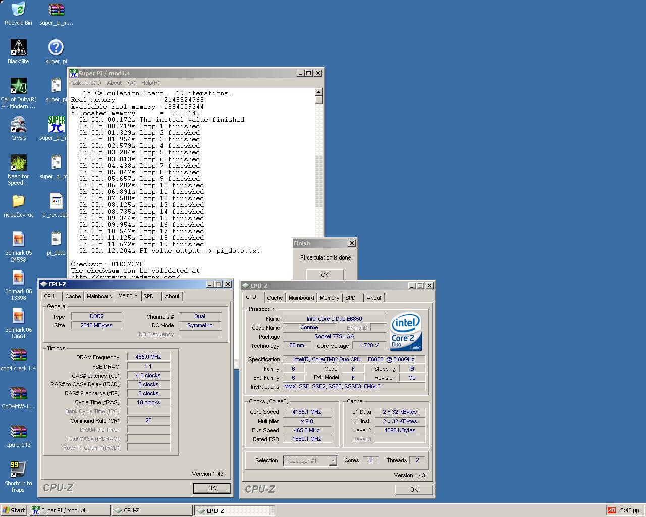
Task: Click the Super PI scrollbar up arrow
Action: coord(318,92)
